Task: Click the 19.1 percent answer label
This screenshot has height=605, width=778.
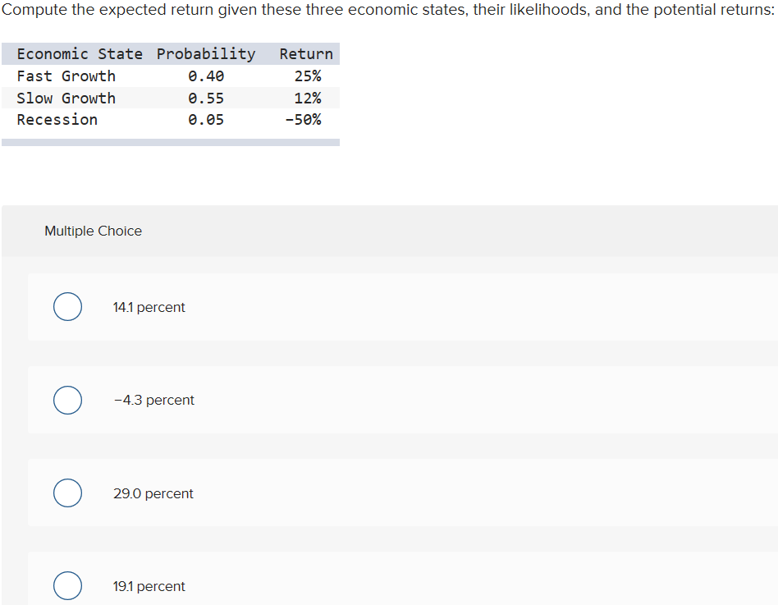Action: click(x=149, y=585)
